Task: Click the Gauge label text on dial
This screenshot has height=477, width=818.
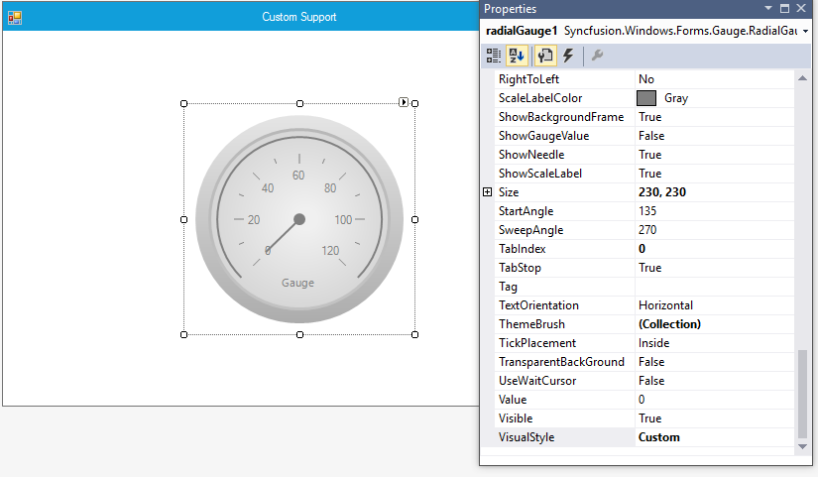Action: point(297,283)
